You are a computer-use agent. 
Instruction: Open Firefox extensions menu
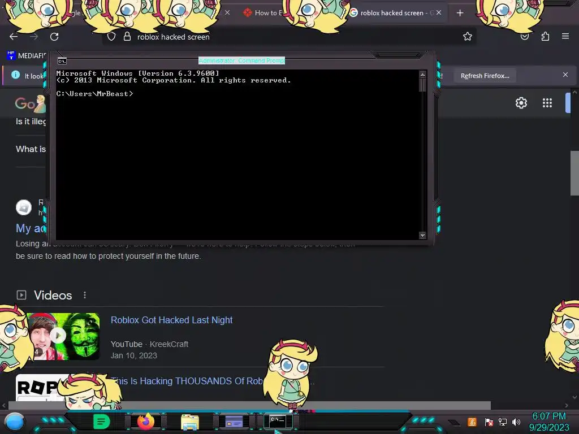(545, 36)
